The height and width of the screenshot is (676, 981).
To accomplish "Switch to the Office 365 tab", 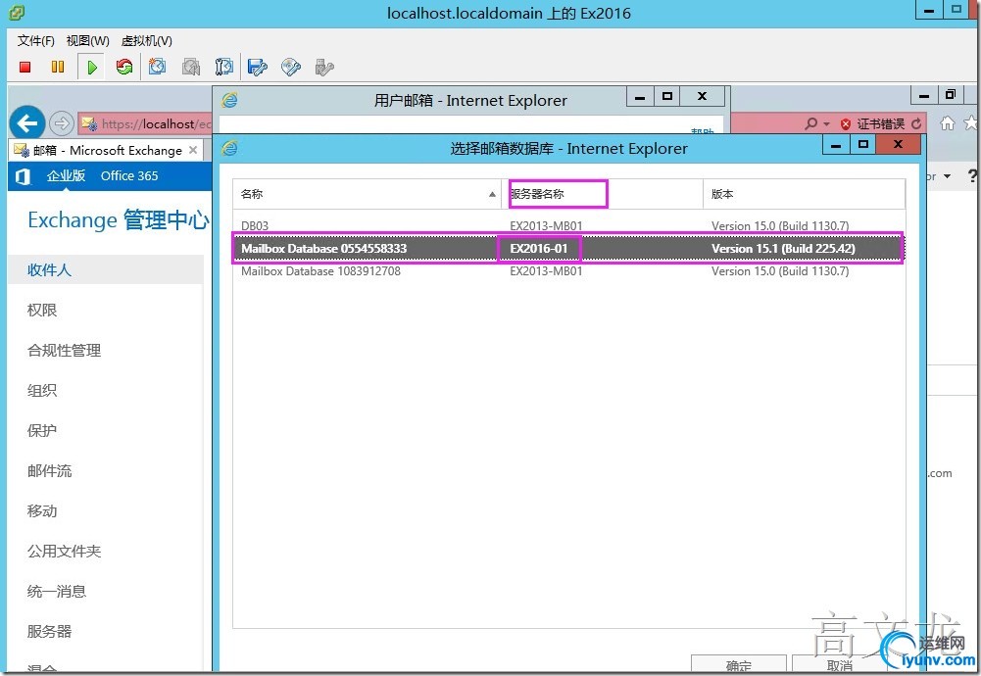I will [129, 175].
